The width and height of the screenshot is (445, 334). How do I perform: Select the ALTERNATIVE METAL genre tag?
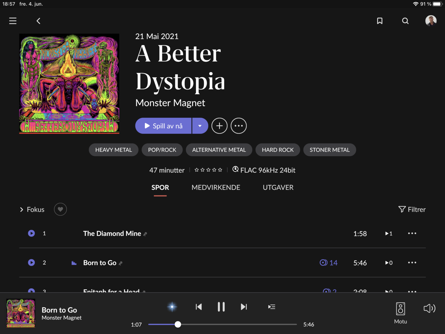[x=219, y=150]
